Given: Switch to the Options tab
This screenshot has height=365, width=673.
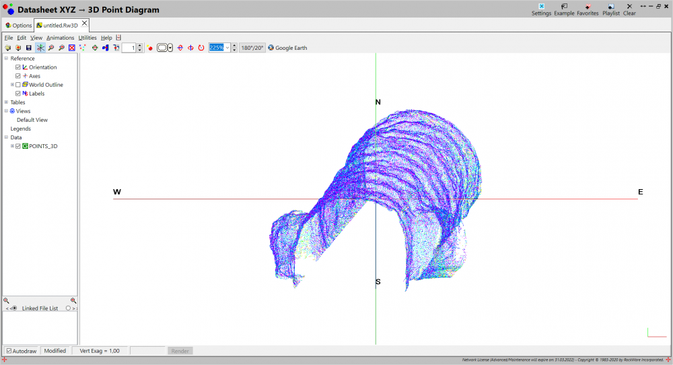Looking at the screenshot, I should 18,26.
